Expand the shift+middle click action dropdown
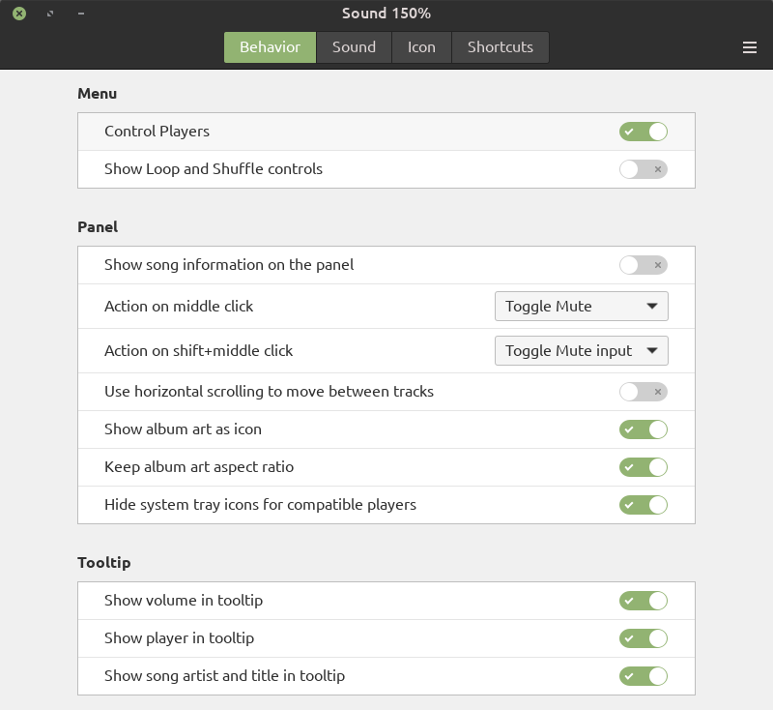Image resolution: width=773 pixels, height=710 pixels. coord(581,351)
